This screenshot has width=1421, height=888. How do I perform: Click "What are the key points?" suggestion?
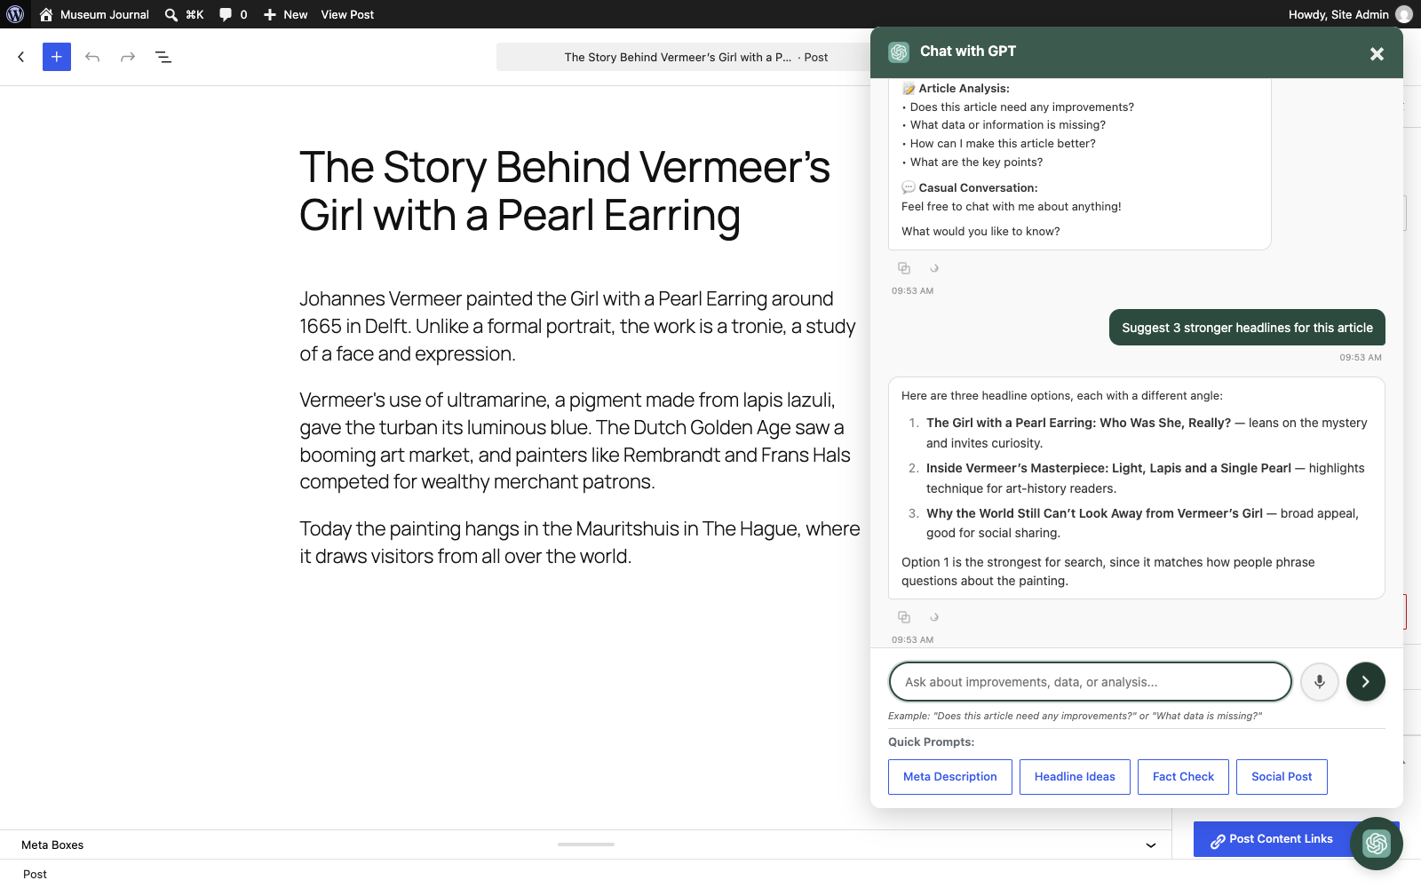[976, 163]
